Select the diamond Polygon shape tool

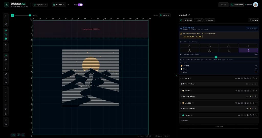click(6, 105)
